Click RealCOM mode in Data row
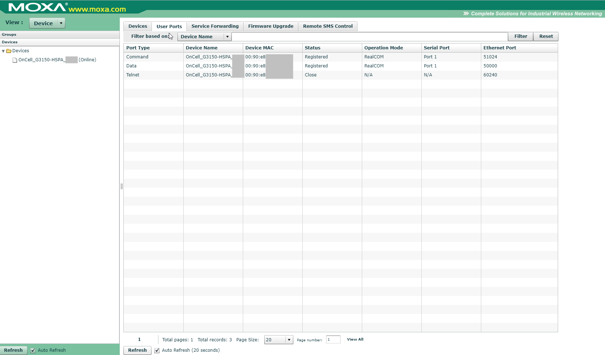Image resolution: width=605 pixels, height=355 pixels. point(374,66)
